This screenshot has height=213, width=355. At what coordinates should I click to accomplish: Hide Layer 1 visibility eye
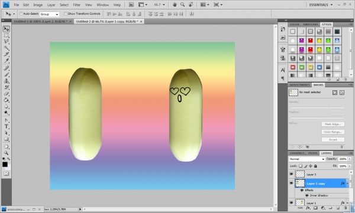click(x=291, y=202)
